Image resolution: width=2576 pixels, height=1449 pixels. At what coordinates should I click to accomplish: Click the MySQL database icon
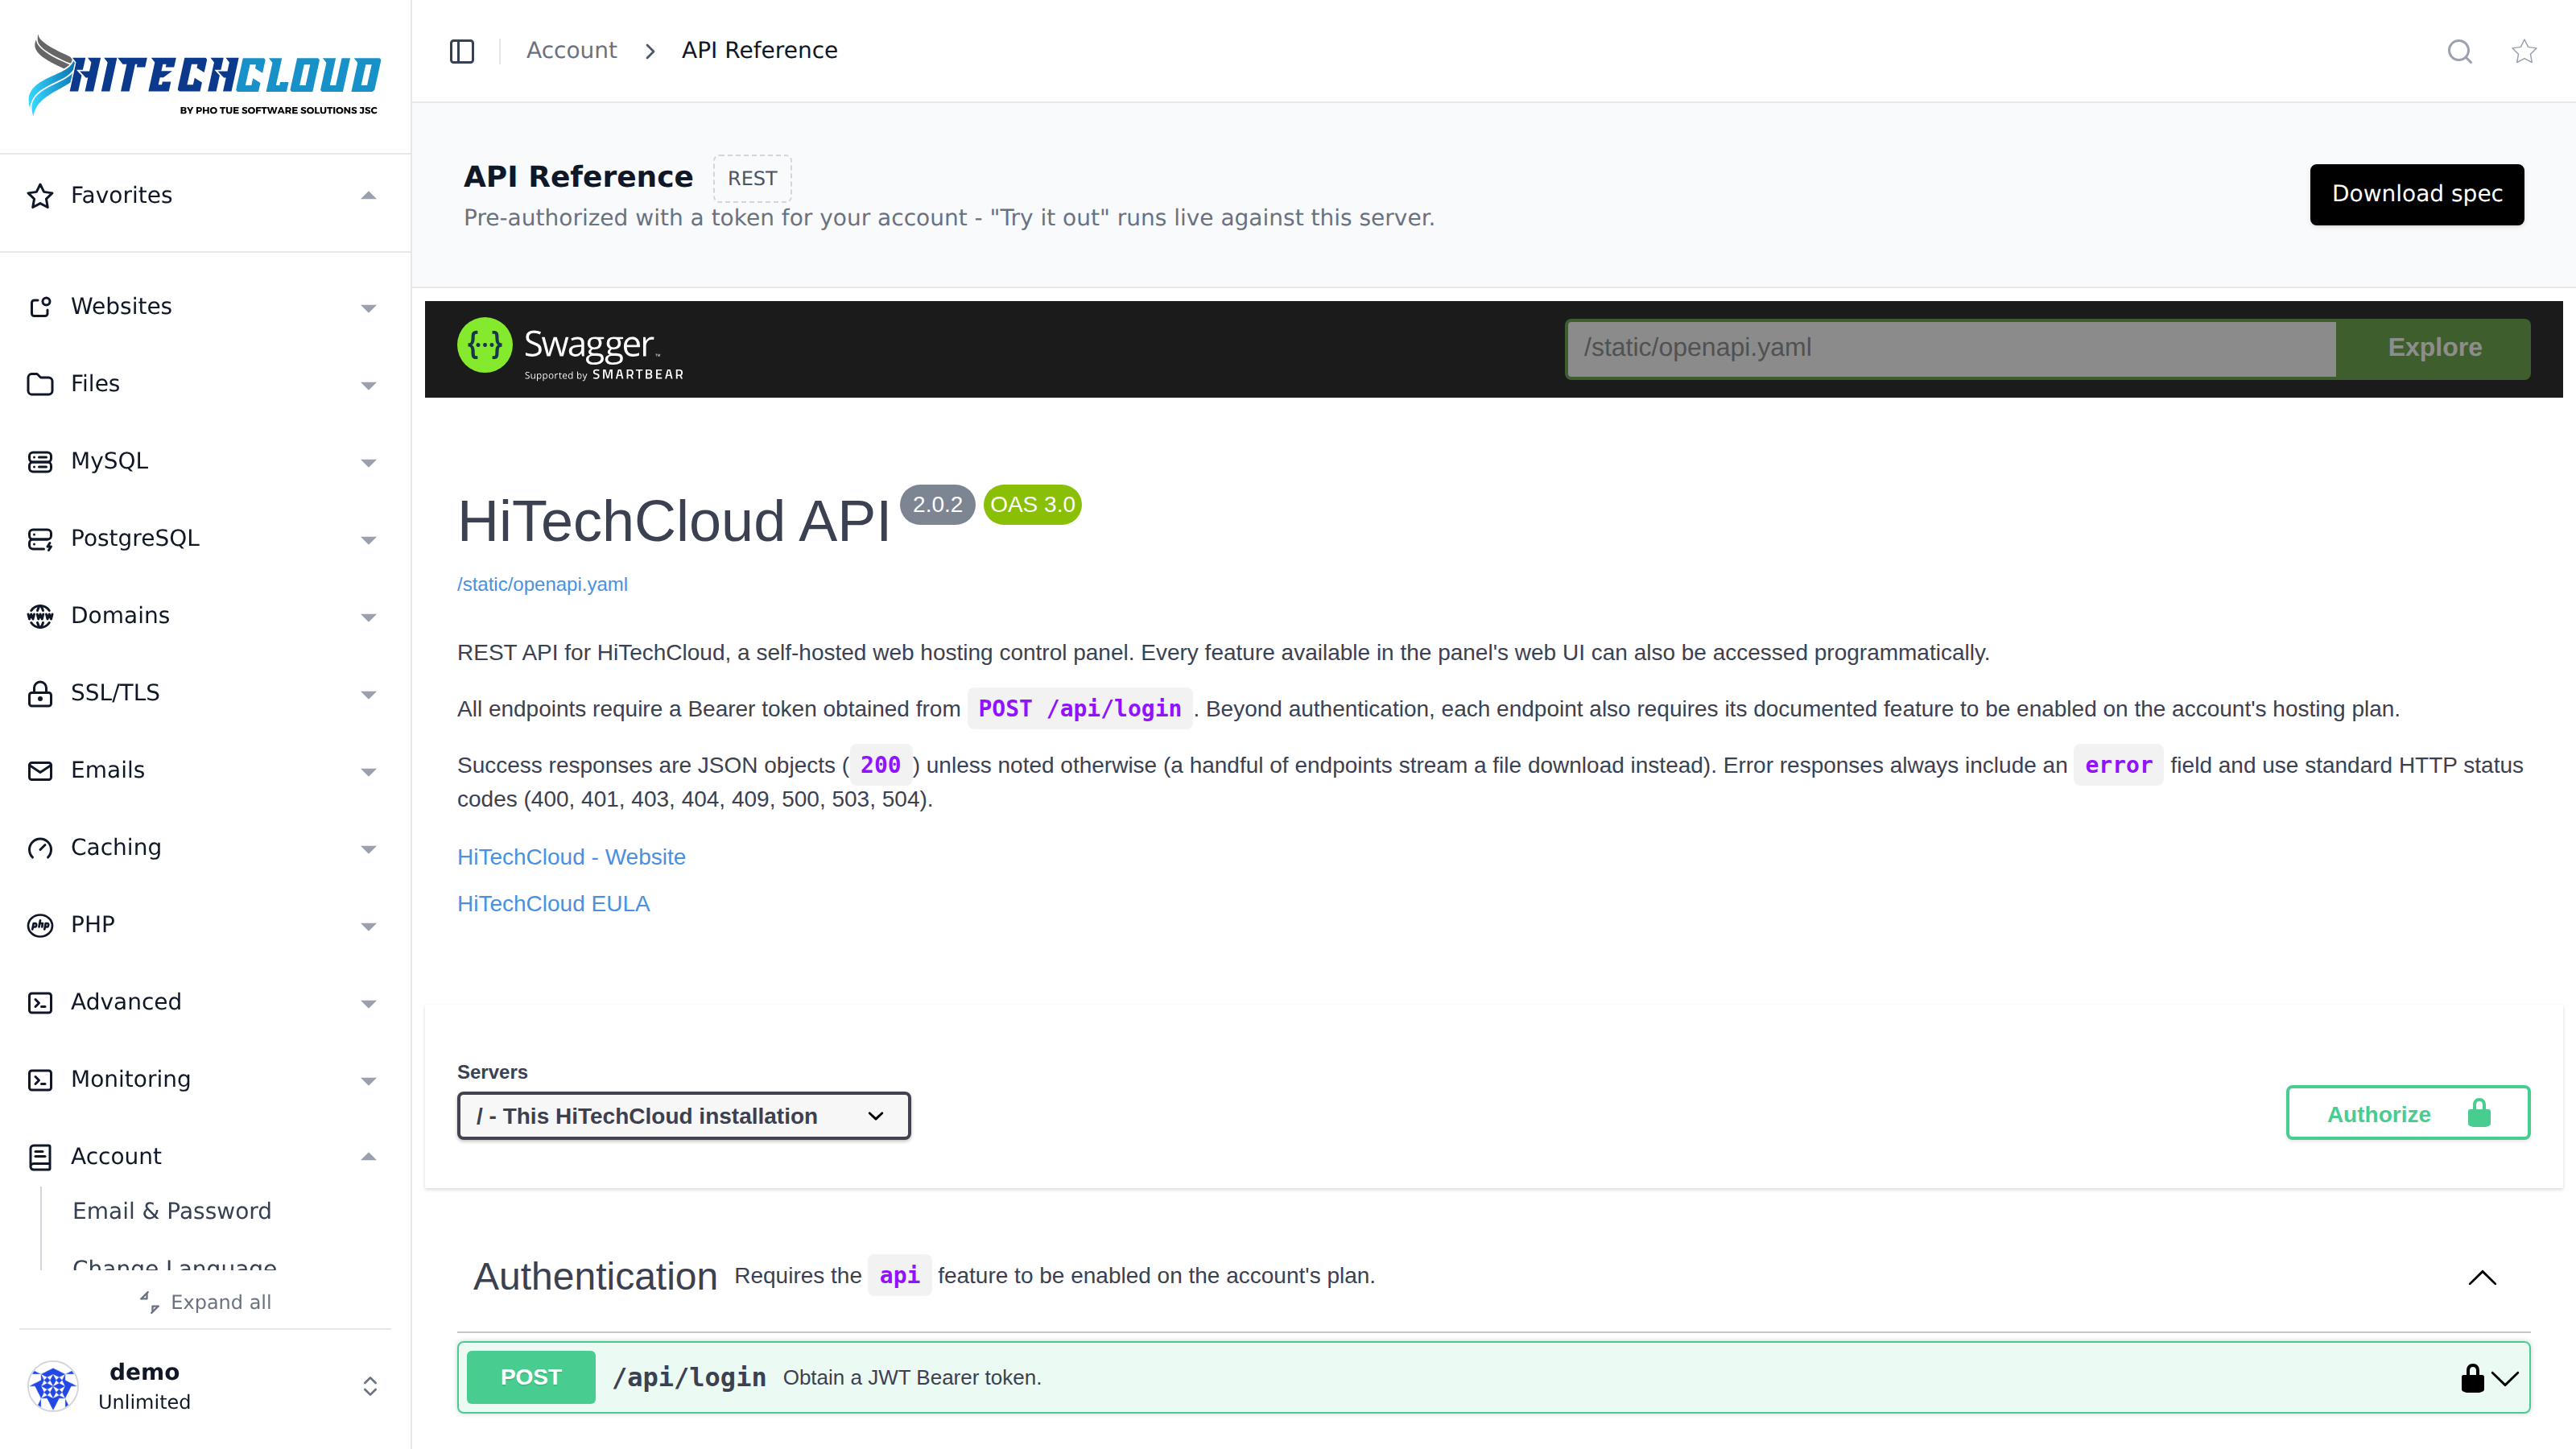point(40,461)
